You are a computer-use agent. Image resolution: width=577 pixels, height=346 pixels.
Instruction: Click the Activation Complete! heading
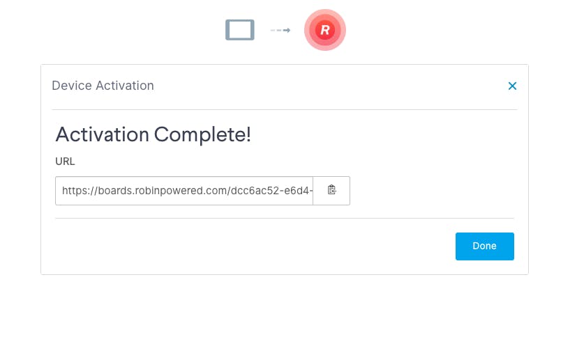click(x=153, y=134)
